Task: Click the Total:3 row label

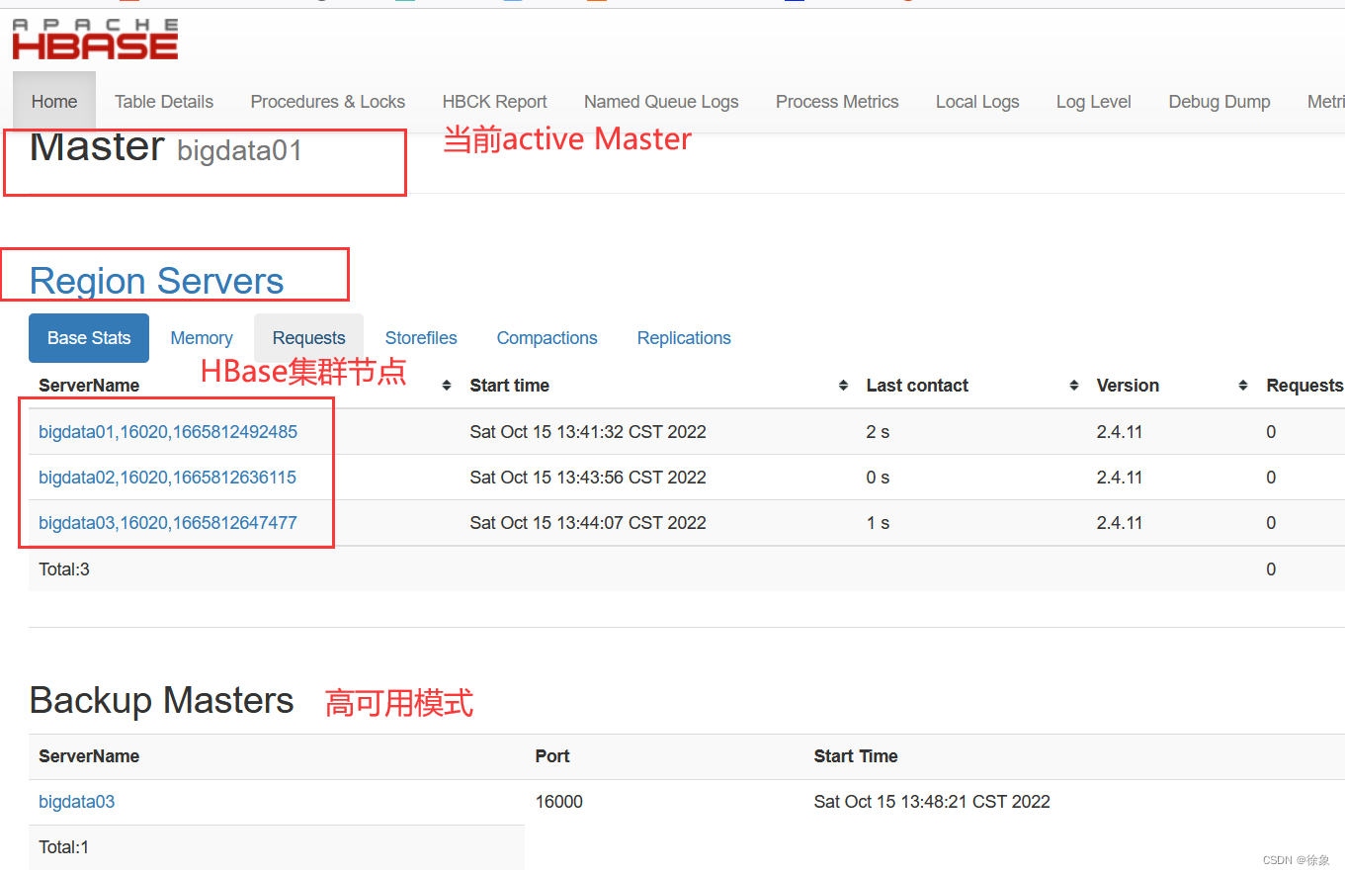Action: click(64, 569)
